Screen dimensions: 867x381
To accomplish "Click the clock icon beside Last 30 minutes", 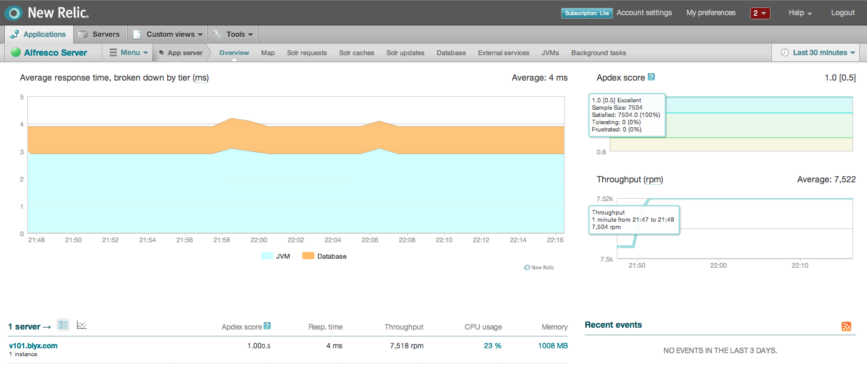I will [x=785, y=53].
